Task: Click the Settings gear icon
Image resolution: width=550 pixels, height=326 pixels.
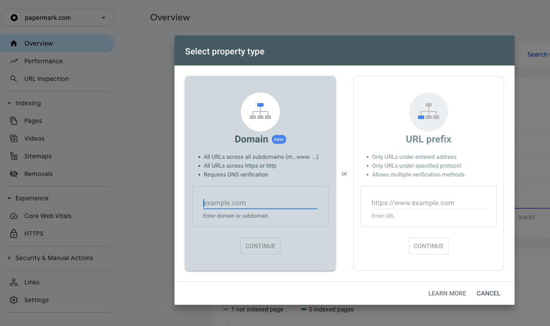Action: (14, 300)
